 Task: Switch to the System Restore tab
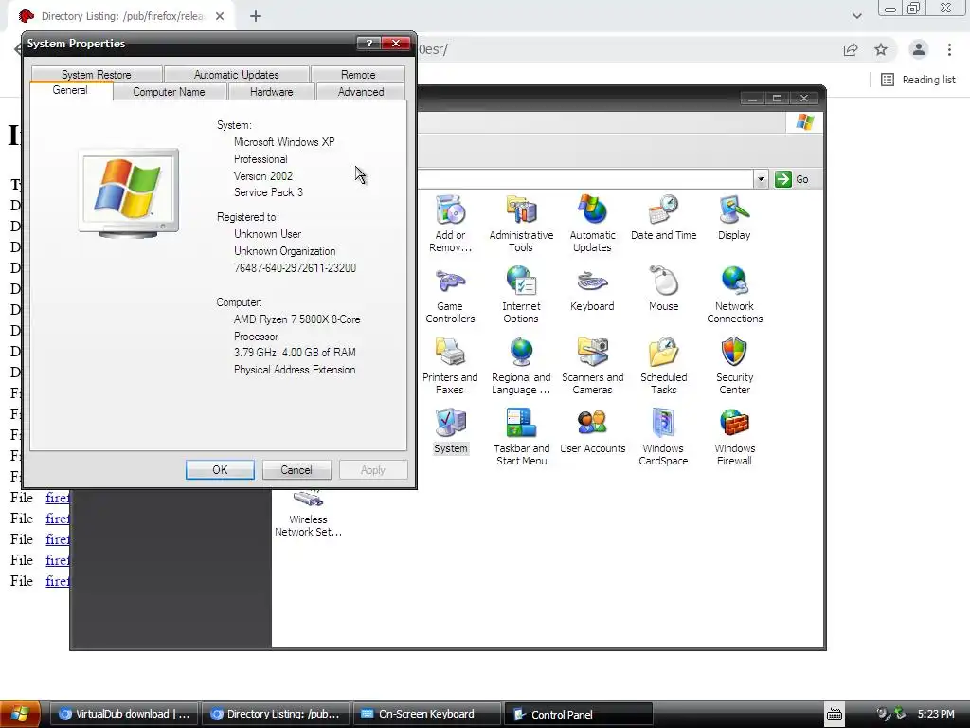(x=97, y=74)
